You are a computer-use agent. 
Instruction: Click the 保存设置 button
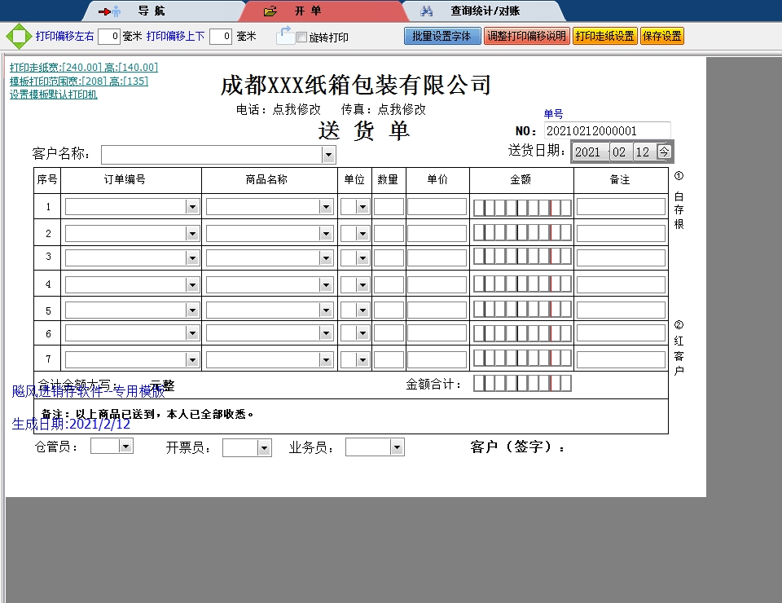tap(661, 36)
